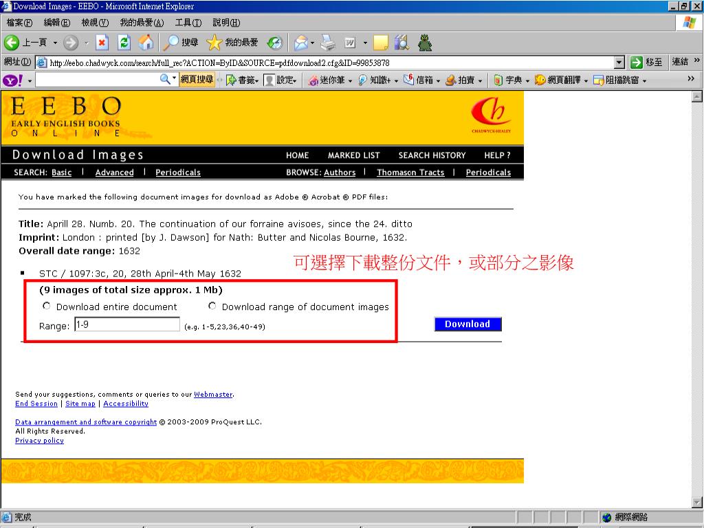Viewport: 704px width, 528px height.
Task: Expand the address bar URL dropdown
Action: [619, 63]
